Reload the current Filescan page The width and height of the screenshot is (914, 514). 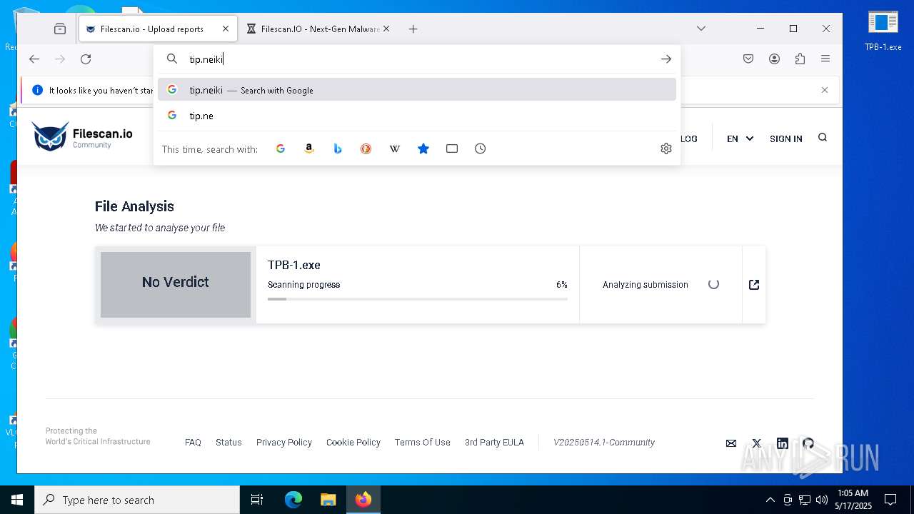tap(86, 59)
